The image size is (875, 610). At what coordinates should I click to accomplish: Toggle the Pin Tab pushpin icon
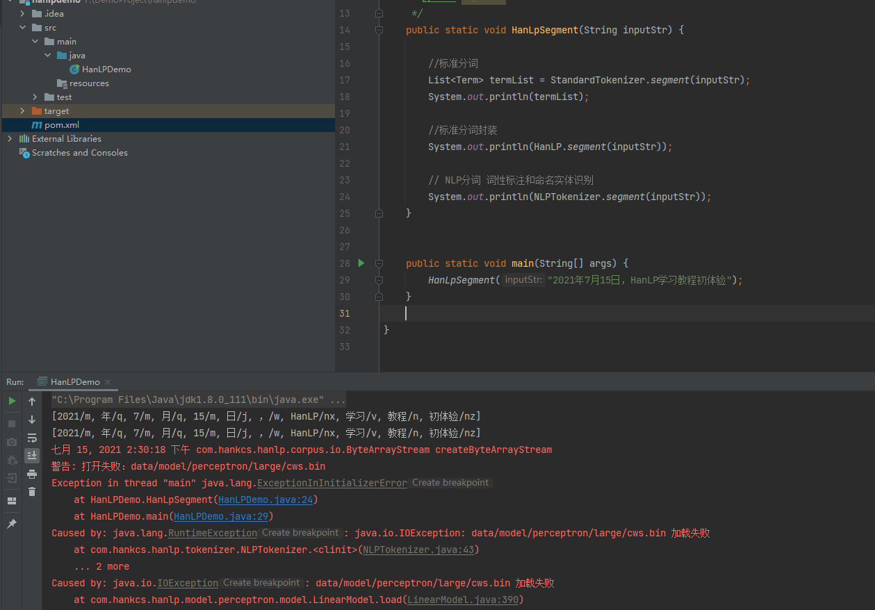12,524
